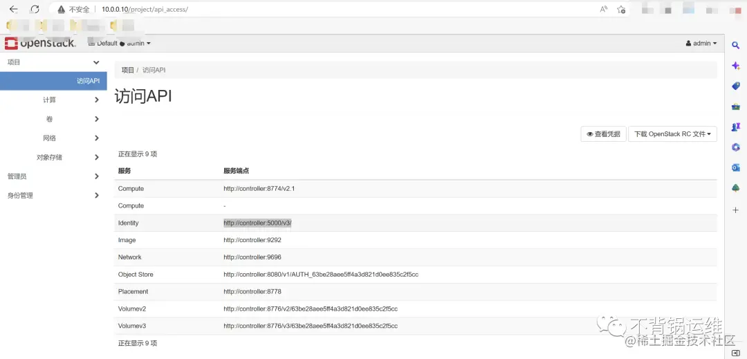
Task: Open the admin user menu
Action: tap(701, 44)
